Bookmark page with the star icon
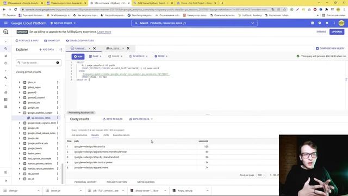Image resolution: width=348 pixels, height=196 pixels. (284, 10)
